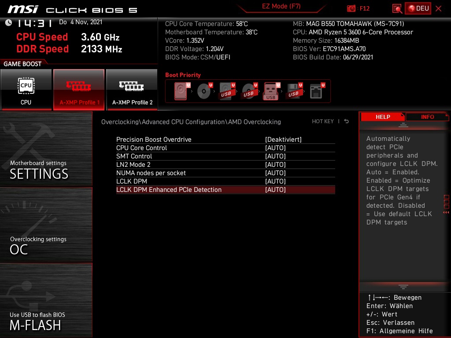The width and height of the screenshot is (451, 338).
Task: Open the HOT KEY menu
Action: 323,121
